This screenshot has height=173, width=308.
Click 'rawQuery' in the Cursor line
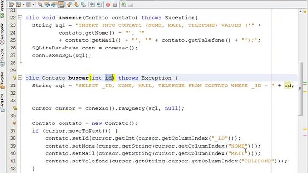point(131,108)
